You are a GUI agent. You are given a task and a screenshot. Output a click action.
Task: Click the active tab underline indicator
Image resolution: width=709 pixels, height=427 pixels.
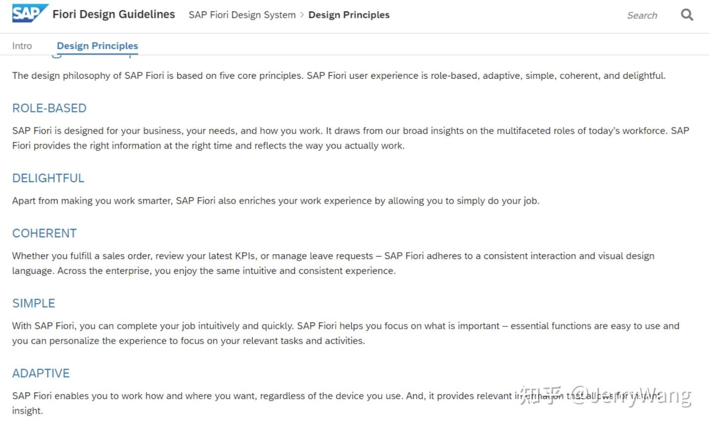[97, 54]
